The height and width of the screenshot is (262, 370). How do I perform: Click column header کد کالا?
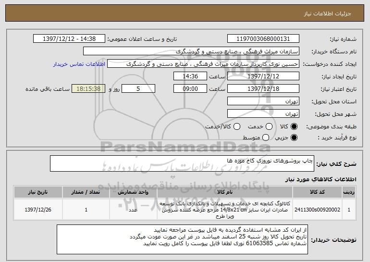click(317, 192)
